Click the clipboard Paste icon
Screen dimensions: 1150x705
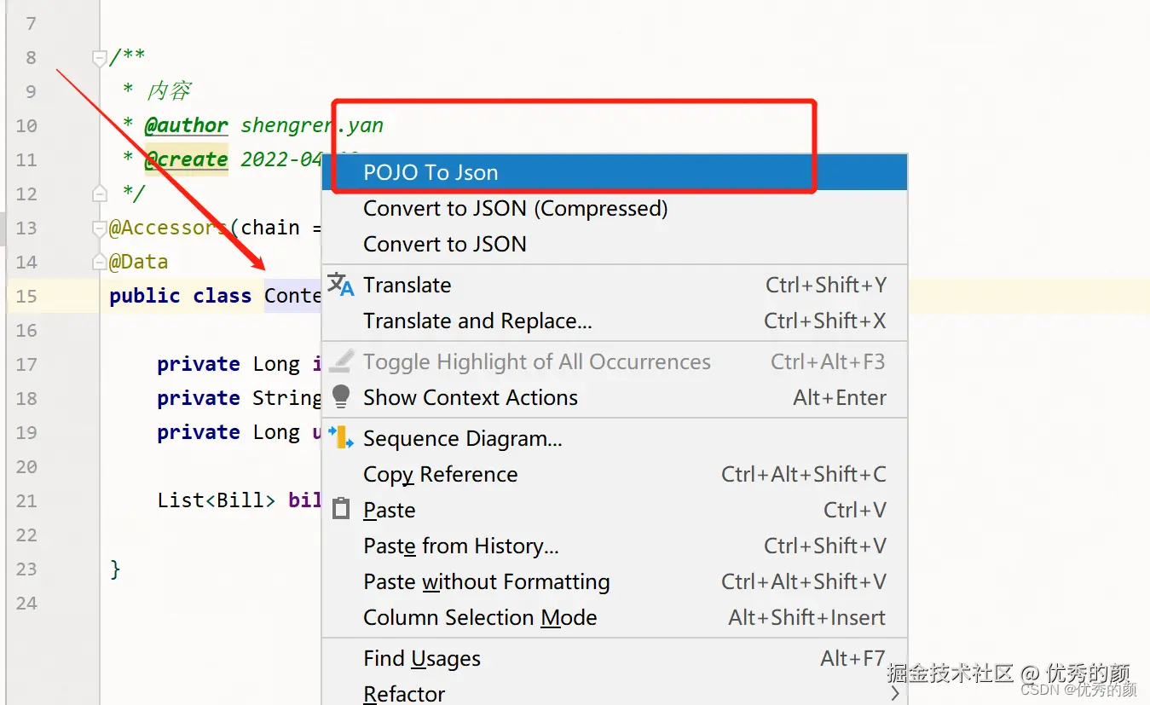tap(341, 510)
